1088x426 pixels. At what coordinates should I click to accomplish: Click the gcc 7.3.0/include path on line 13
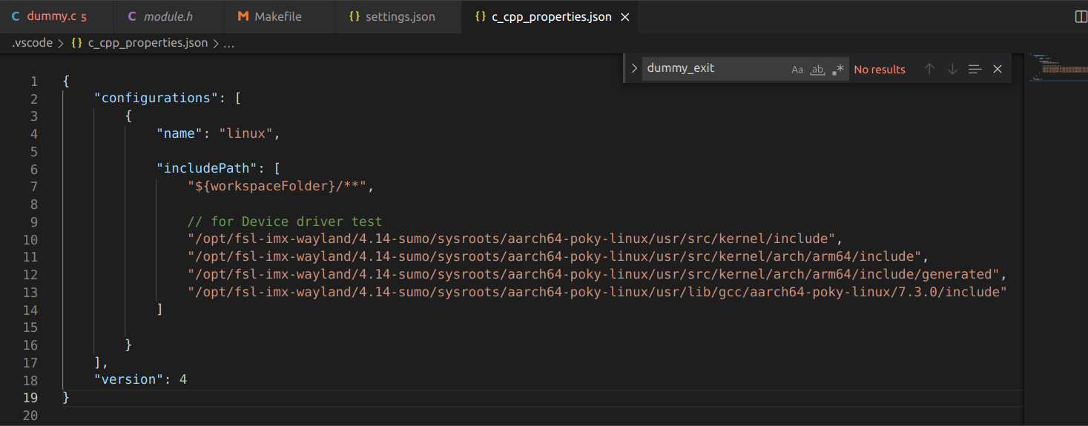point(598,292)
